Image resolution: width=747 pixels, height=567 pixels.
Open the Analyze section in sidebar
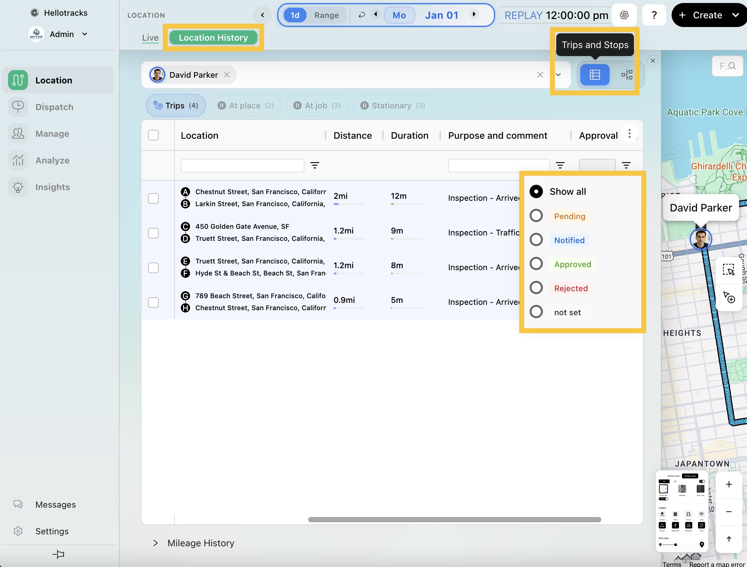pyautogui.click(x=52, y=160)
